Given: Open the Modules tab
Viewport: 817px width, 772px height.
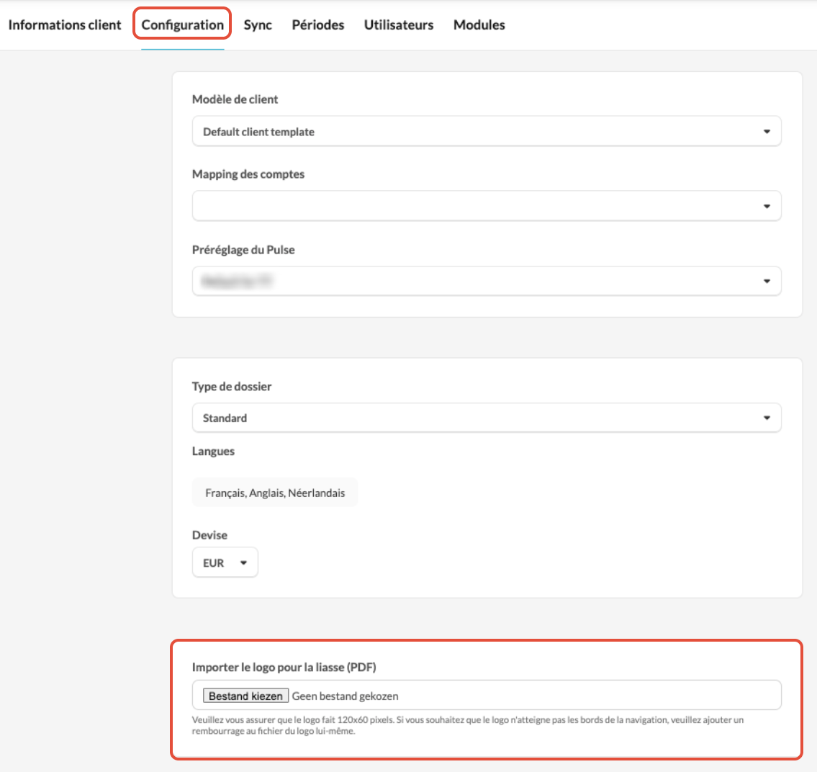Looking at the screenshot, I should click(x=479, y=25).
